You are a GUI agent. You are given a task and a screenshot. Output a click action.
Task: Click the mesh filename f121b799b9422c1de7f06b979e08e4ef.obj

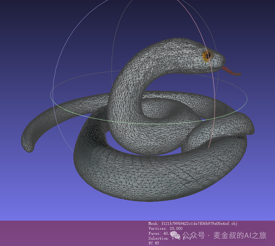click(199, 223)
